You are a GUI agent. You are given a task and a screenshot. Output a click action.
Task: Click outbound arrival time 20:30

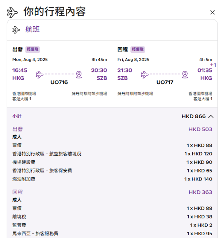point(99,70)
